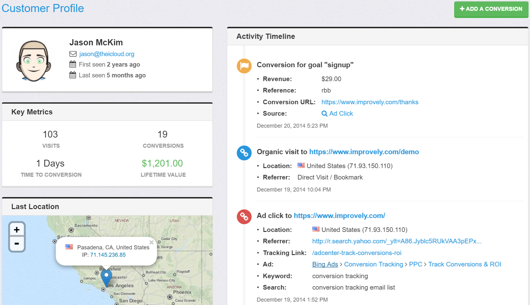Click the US flag in the map popup

pos(69,247)
